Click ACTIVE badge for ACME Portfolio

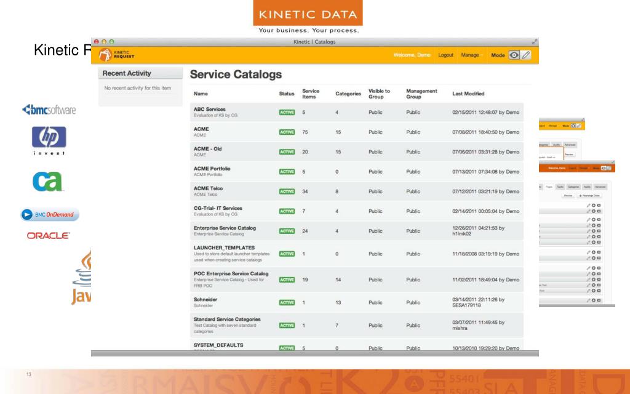point(287,172)
